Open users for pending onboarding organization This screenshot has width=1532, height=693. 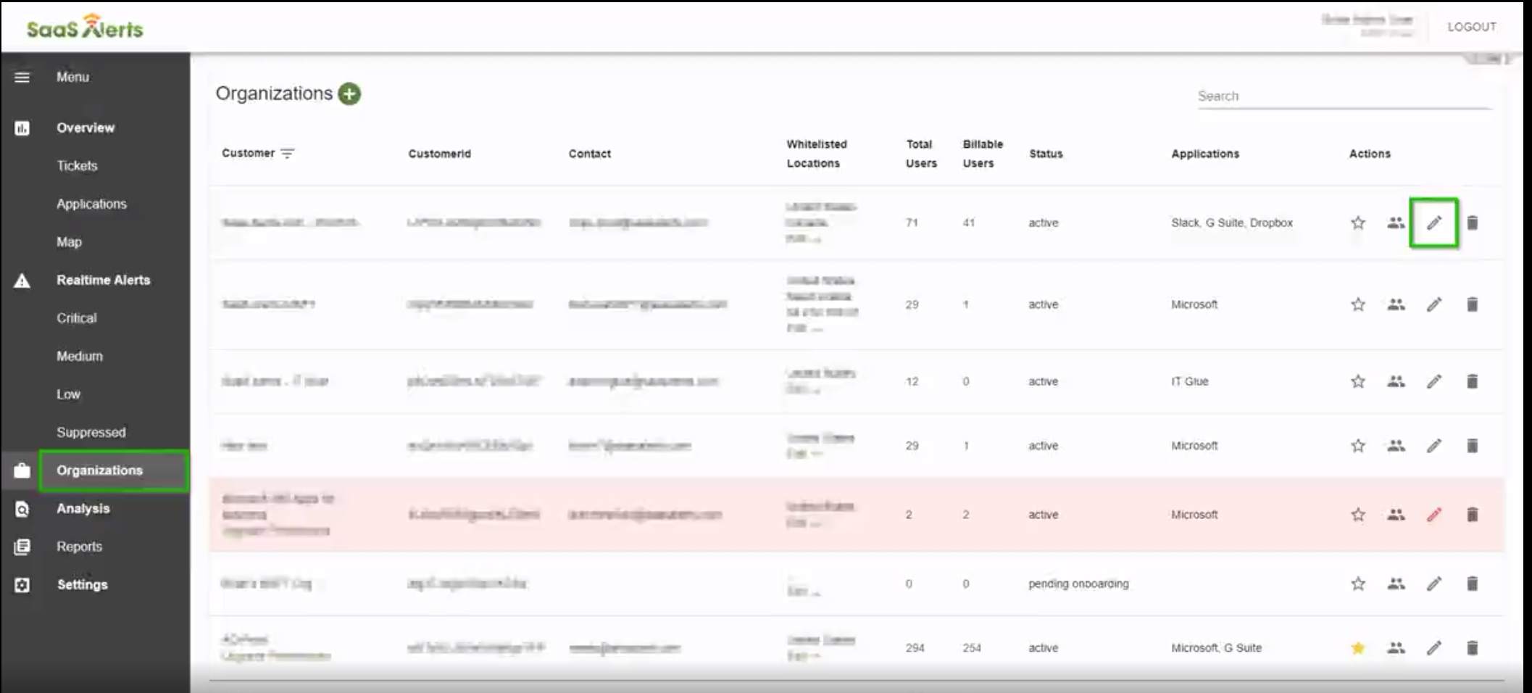1396,584
